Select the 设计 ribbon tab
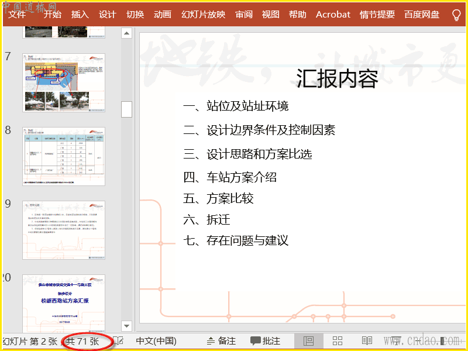 tap(108, 14)
